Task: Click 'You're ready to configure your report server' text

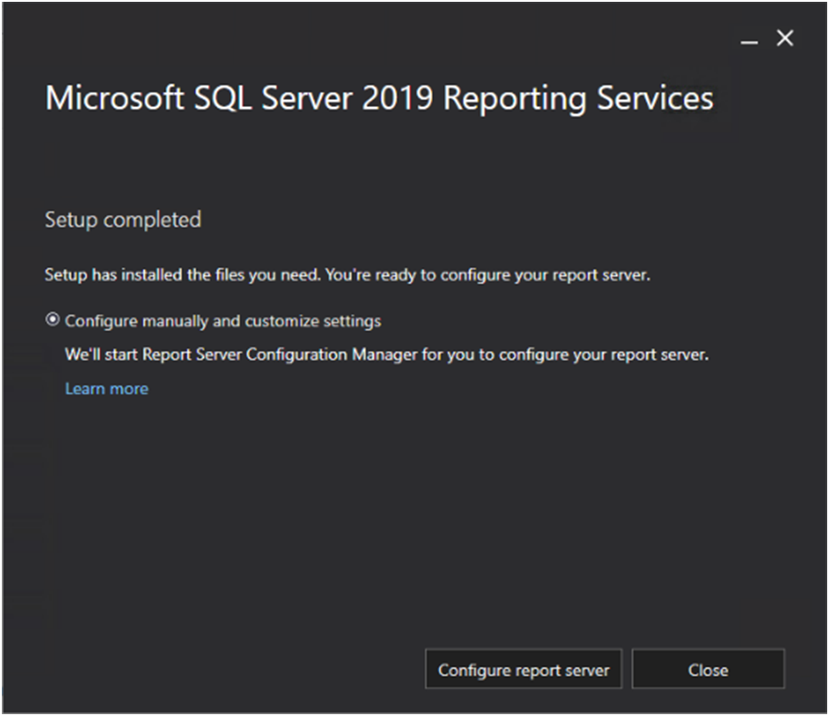Action: [487, 275]
